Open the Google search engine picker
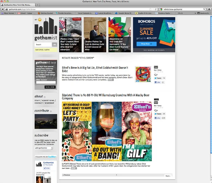Screen dimensions: 212x183 [x=161, y=9]
